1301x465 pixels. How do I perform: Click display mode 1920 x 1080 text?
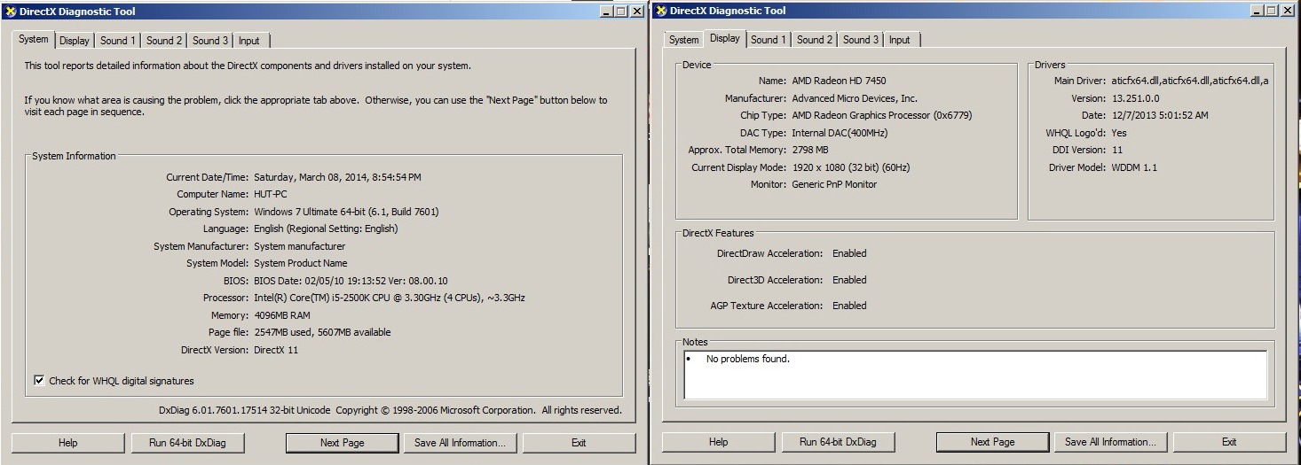[x=850, y=167]
